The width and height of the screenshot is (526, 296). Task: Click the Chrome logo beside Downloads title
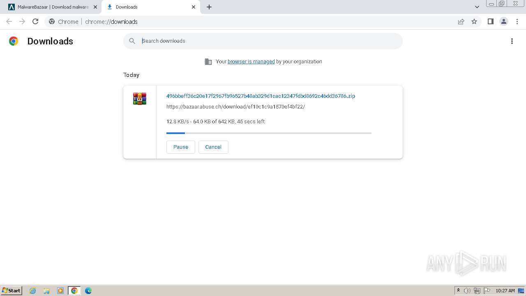(14, 41)
